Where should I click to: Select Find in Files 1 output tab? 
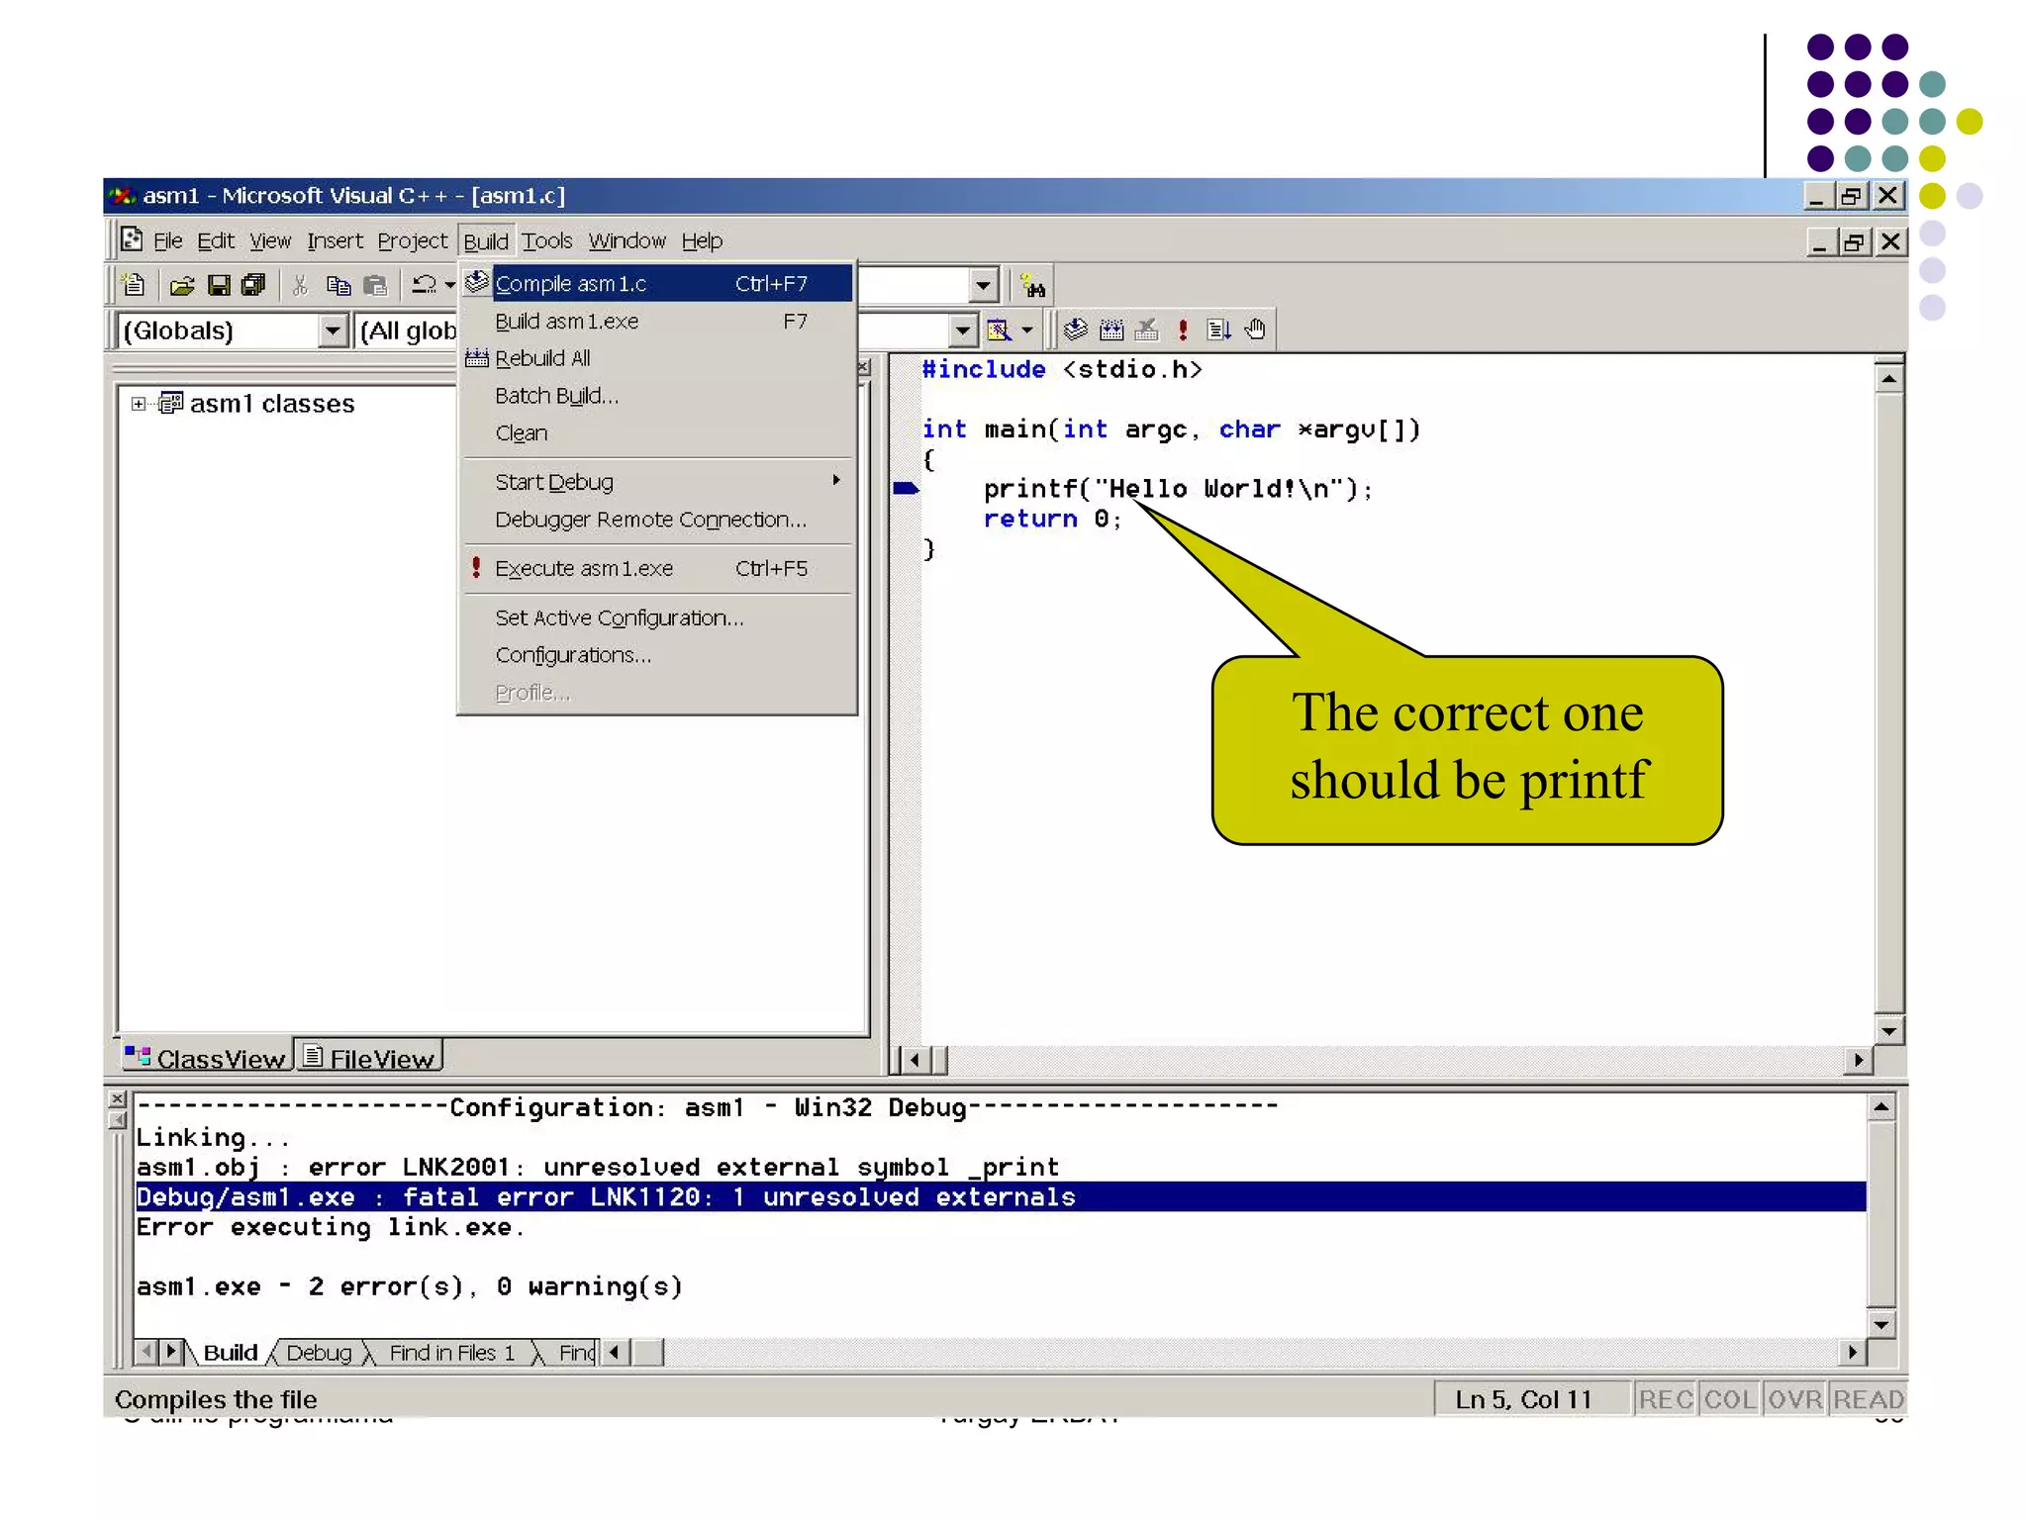tap(452, 1353)
